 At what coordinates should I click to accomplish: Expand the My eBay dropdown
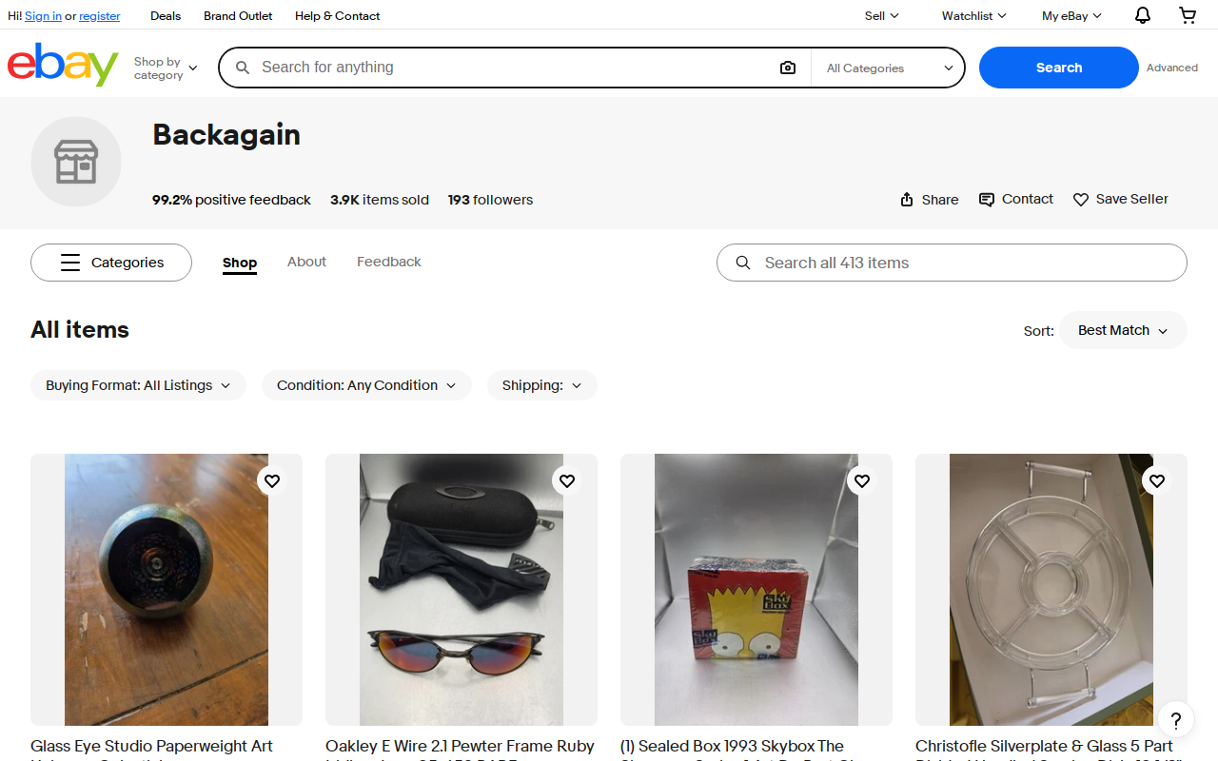coord(1071,16)
